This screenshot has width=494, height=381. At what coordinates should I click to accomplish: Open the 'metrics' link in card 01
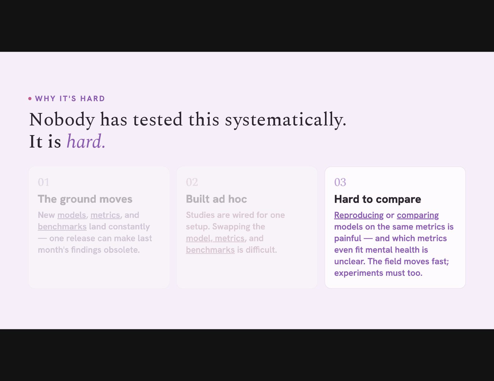[x=105, y=215]
